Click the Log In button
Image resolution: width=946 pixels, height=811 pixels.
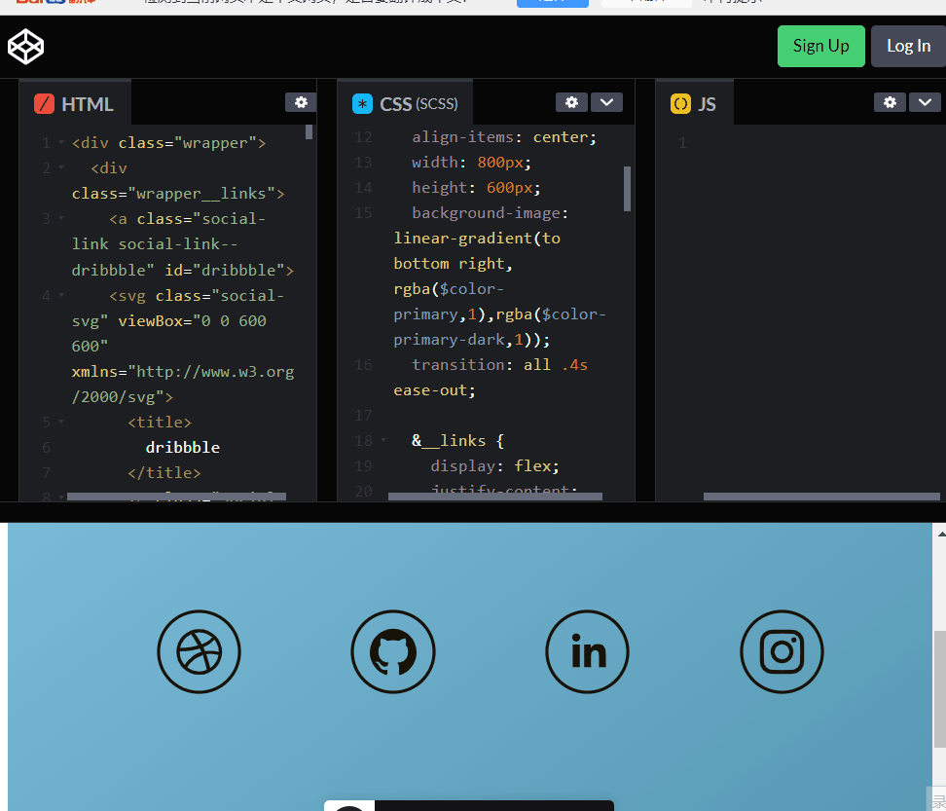tap(908, 46)
